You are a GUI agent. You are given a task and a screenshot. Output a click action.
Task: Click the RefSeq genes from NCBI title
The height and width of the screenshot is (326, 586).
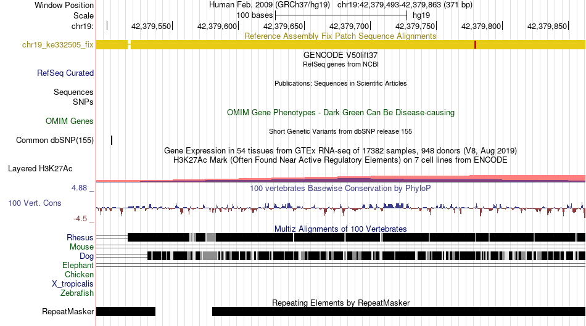pos(340,64)
